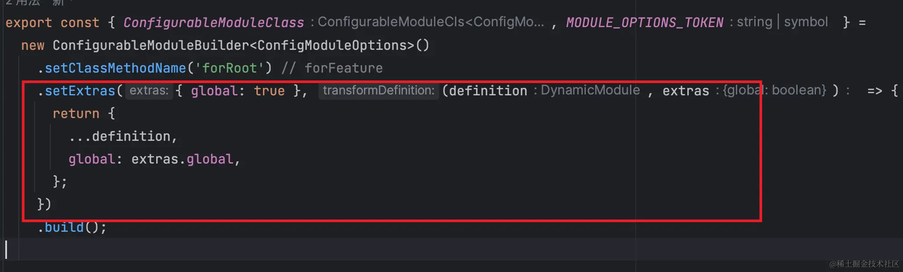Click the extras: inlay parameter hint
The image size is (903, 272).
(149, 91)
